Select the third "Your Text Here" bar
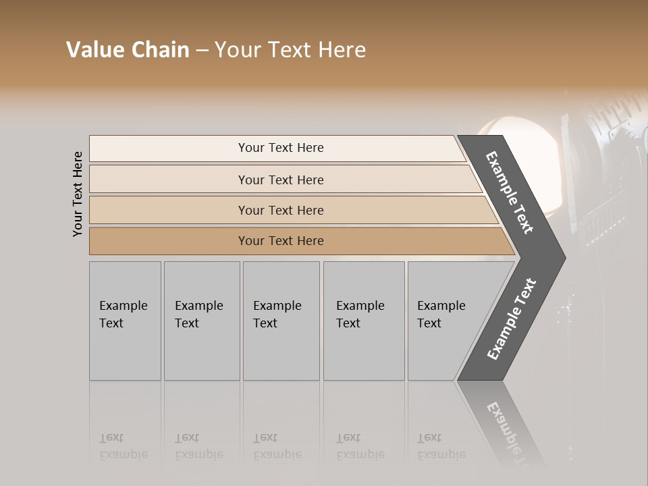The image size is (648, 486). click(281, 210)
